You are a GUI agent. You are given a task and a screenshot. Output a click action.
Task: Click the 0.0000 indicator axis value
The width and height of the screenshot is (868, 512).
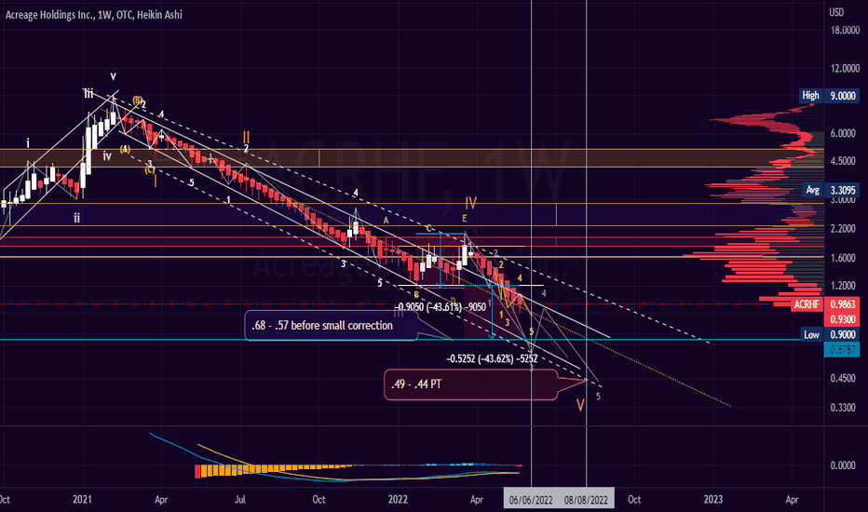[x=843, y=465]
